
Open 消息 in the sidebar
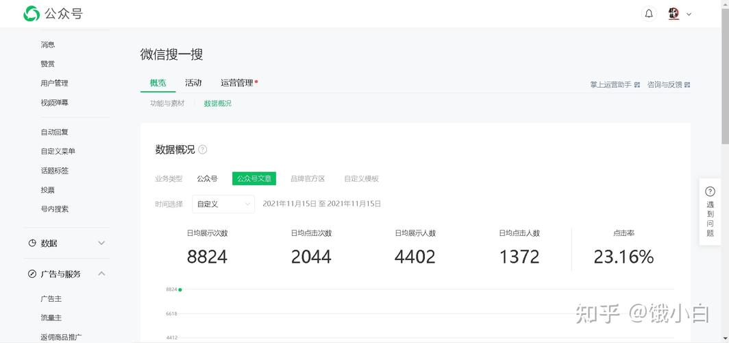[48, 45]
